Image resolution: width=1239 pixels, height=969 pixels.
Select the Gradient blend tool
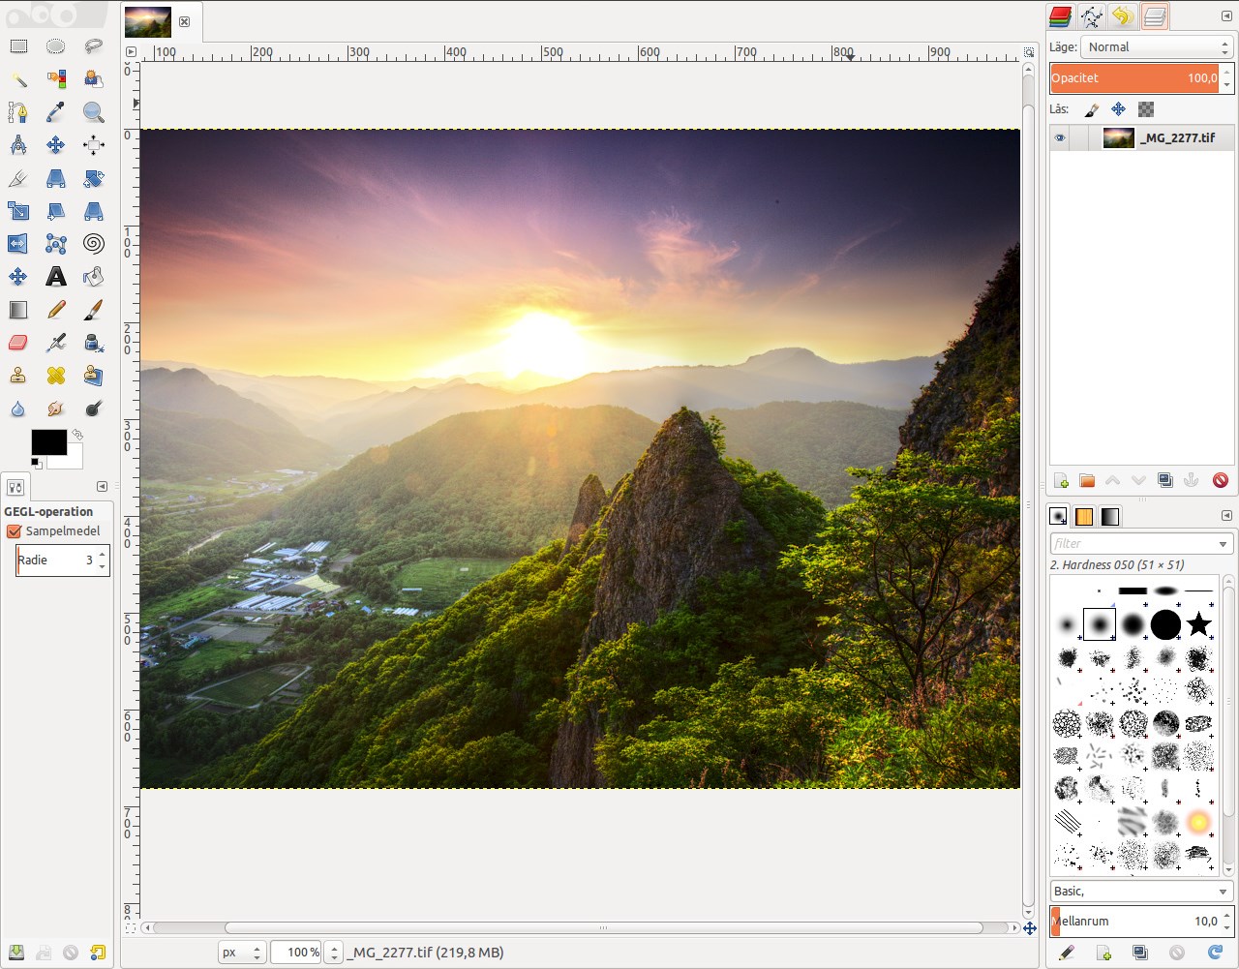click(x=18, y=310)
